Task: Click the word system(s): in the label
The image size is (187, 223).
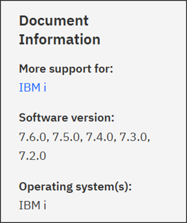Action: 104,187
